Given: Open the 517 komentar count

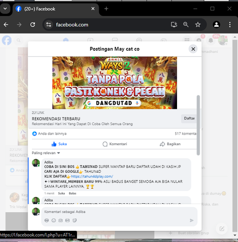Looking at the screenshot, I should pyautogui.click(x=185, y=134).
